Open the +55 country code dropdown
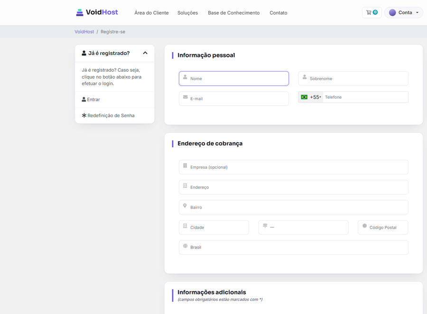 (311, 97)
